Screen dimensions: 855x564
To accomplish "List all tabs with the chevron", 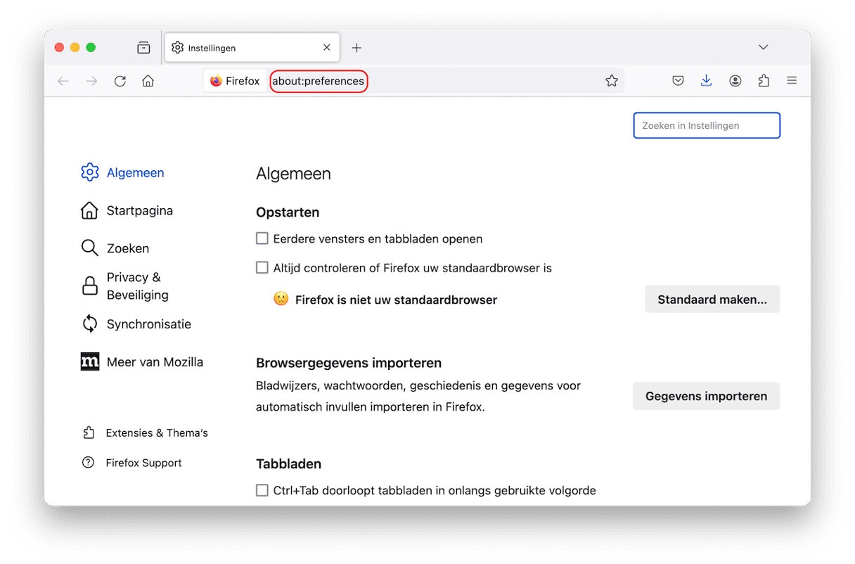I will click(763, 47).
